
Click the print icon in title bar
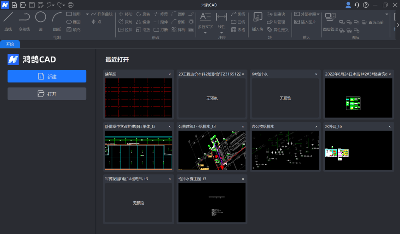pyautogui.click(x=71, y=5)
